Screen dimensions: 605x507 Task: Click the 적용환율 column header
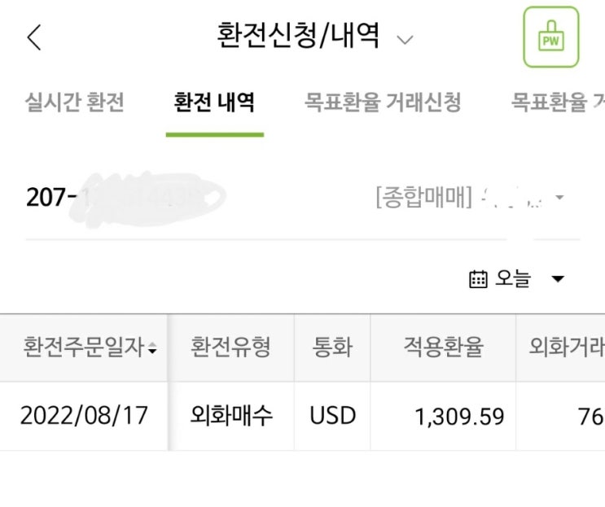coord(443,348)
